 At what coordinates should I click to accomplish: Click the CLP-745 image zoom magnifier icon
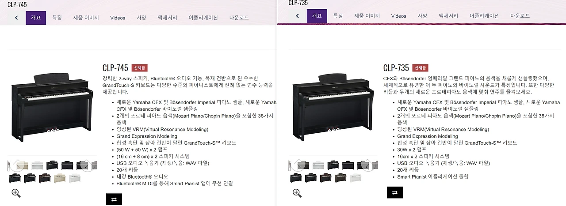[x=16, y=193]
